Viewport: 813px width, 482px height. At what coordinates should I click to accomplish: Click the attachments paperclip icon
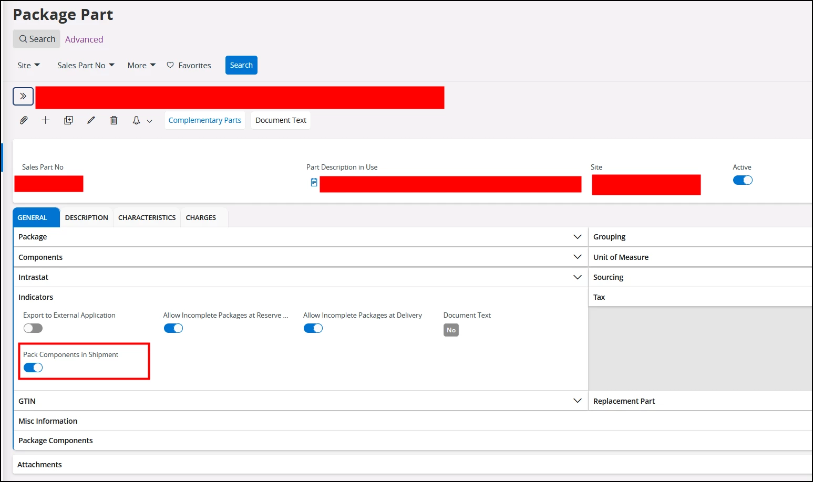pos(24,120)
